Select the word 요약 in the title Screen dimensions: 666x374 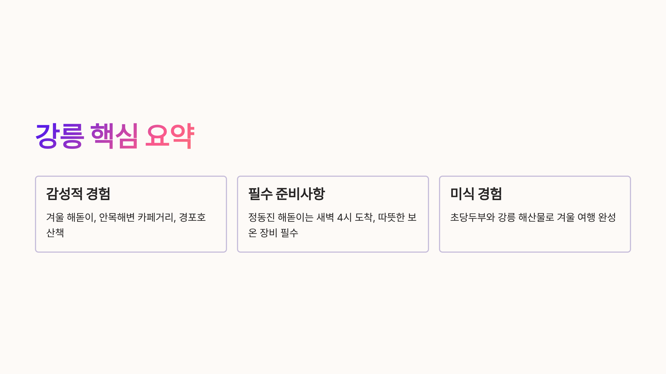pos(170,136)
